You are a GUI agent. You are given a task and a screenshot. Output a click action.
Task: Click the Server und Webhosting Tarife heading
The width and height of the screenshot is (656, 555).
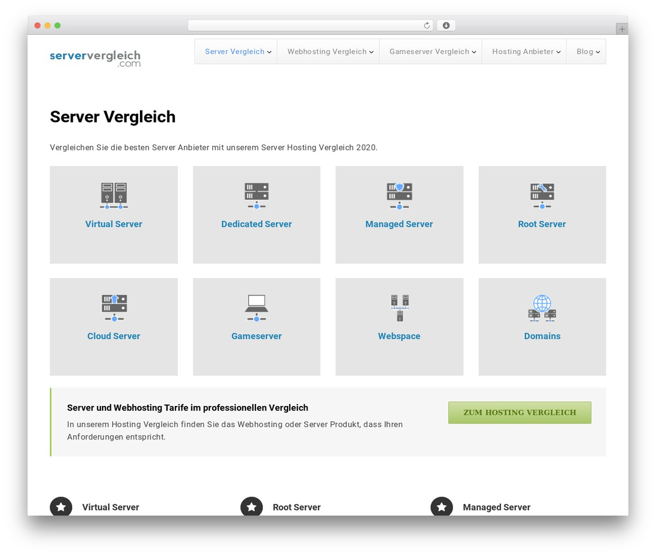pyautogui.click(x=188, y=408)
